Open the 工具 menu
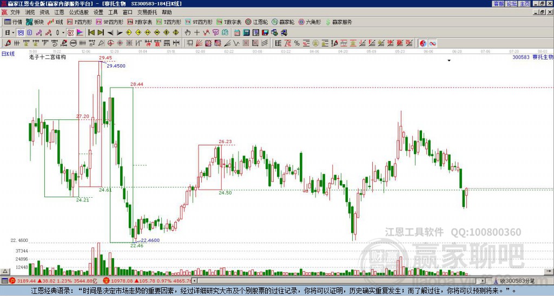The height and width of the screenshot is (296, 554). point(113,12)
